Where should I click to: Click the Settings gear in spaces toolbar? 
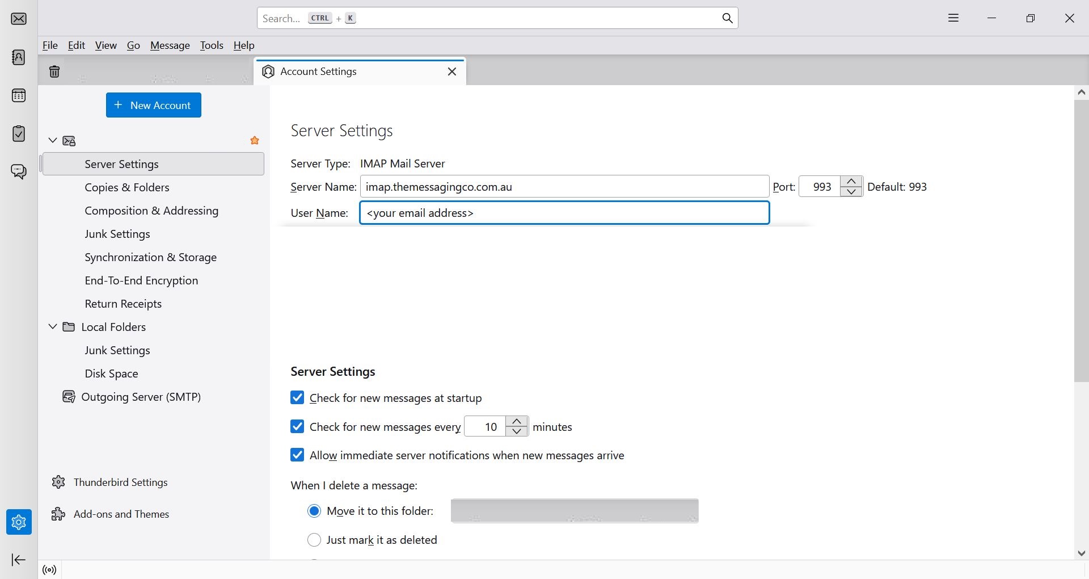click(x=19, y=522)
